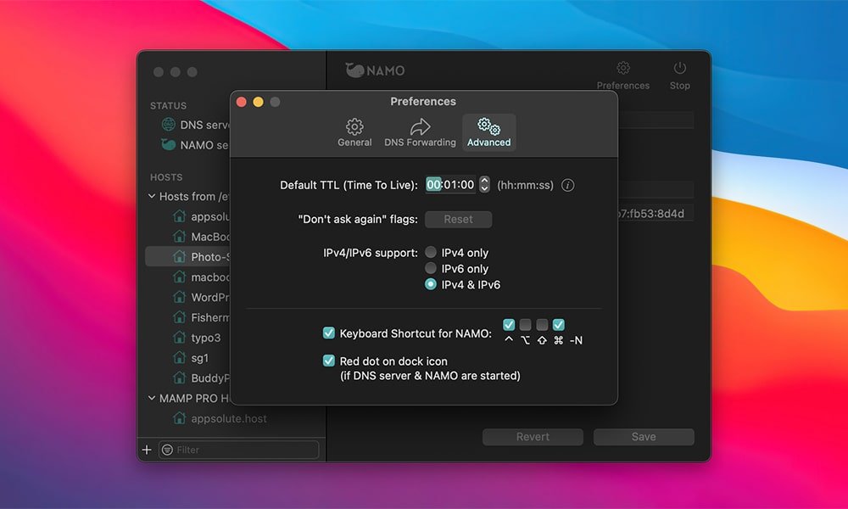Disable Keyboard Shortcut for NAMO checkbox
Screen dimensions: 848x509
(x=329, y=333)
